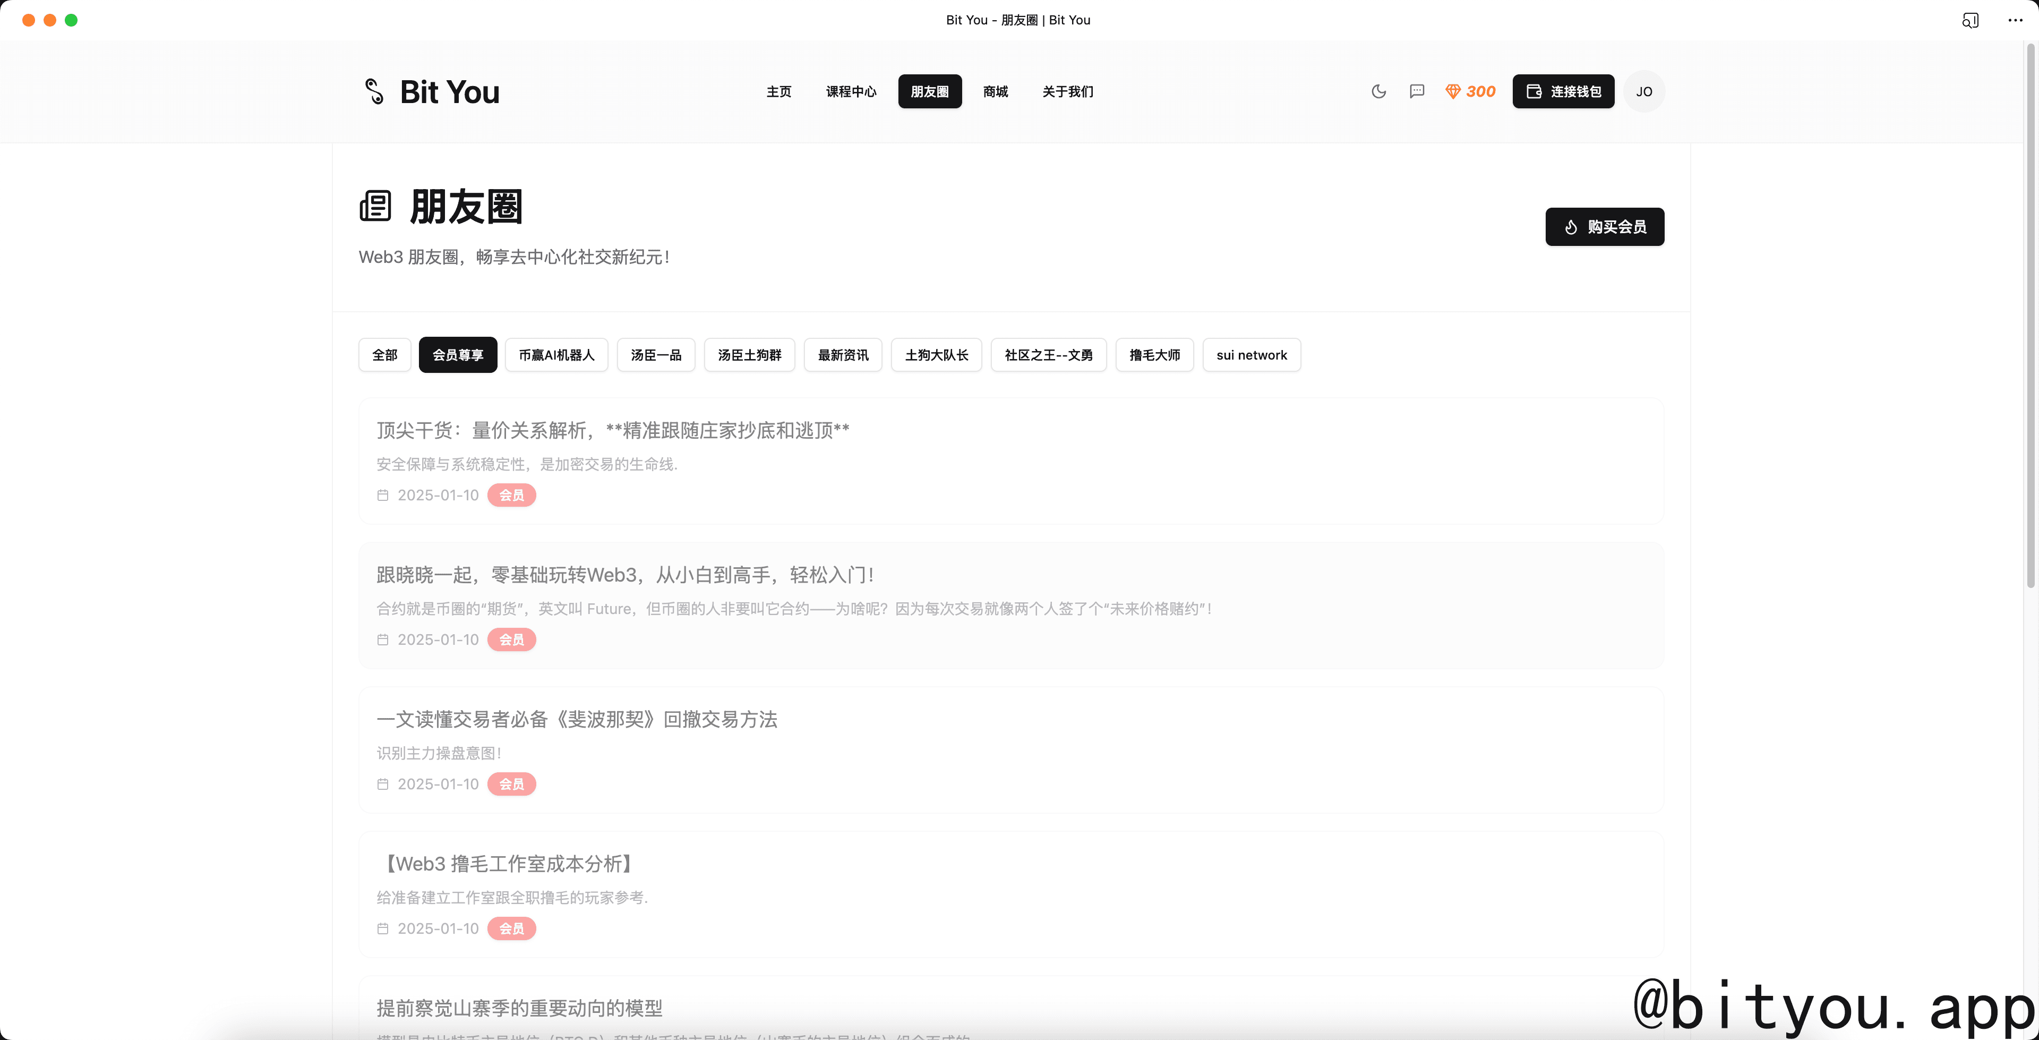The image size is (2039, 1040).
Task: Click the Bit You logo icon
Action: [x=374, y=91]
